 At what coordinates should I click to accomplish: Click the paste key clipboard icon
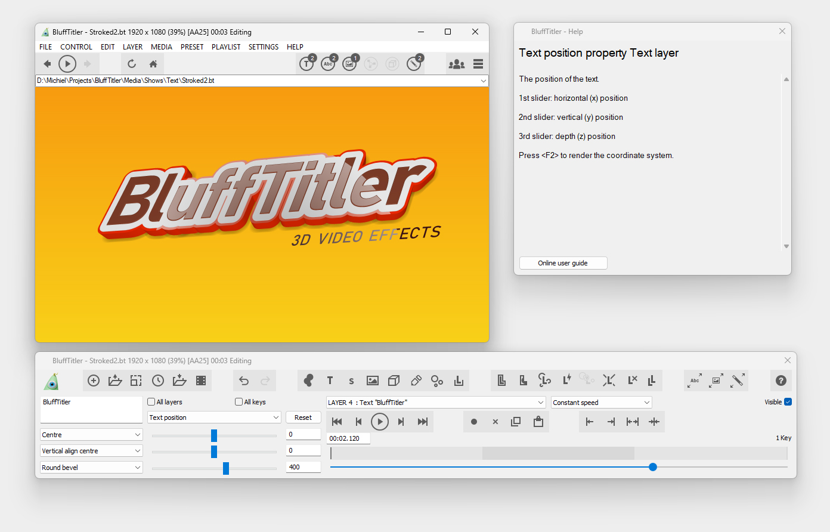(538, 422)
